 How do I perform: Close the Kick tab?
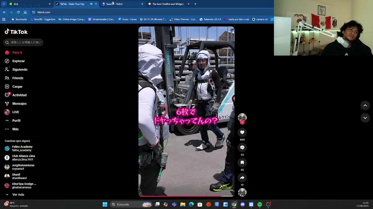pyautogui.click(x=50, y=4)
